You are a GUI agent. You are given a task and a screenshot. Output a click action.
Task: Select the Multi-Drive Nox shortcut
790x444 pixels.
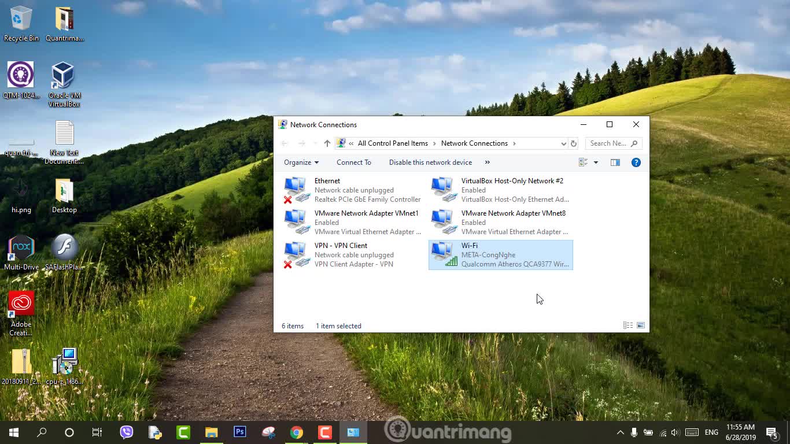click(21, 253)
